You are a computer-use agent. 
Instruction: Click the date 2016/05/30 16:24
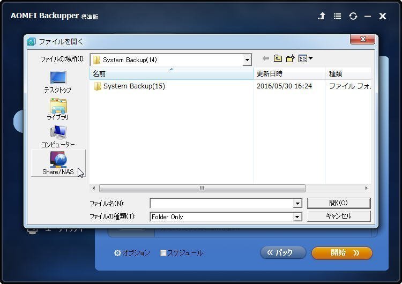tap(284, 86)
